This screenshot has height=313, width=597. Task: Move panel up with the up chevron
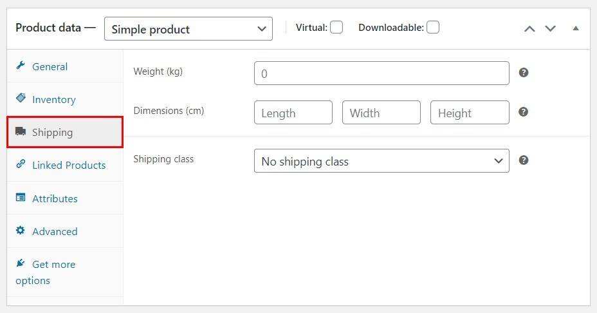coord(529,29)
